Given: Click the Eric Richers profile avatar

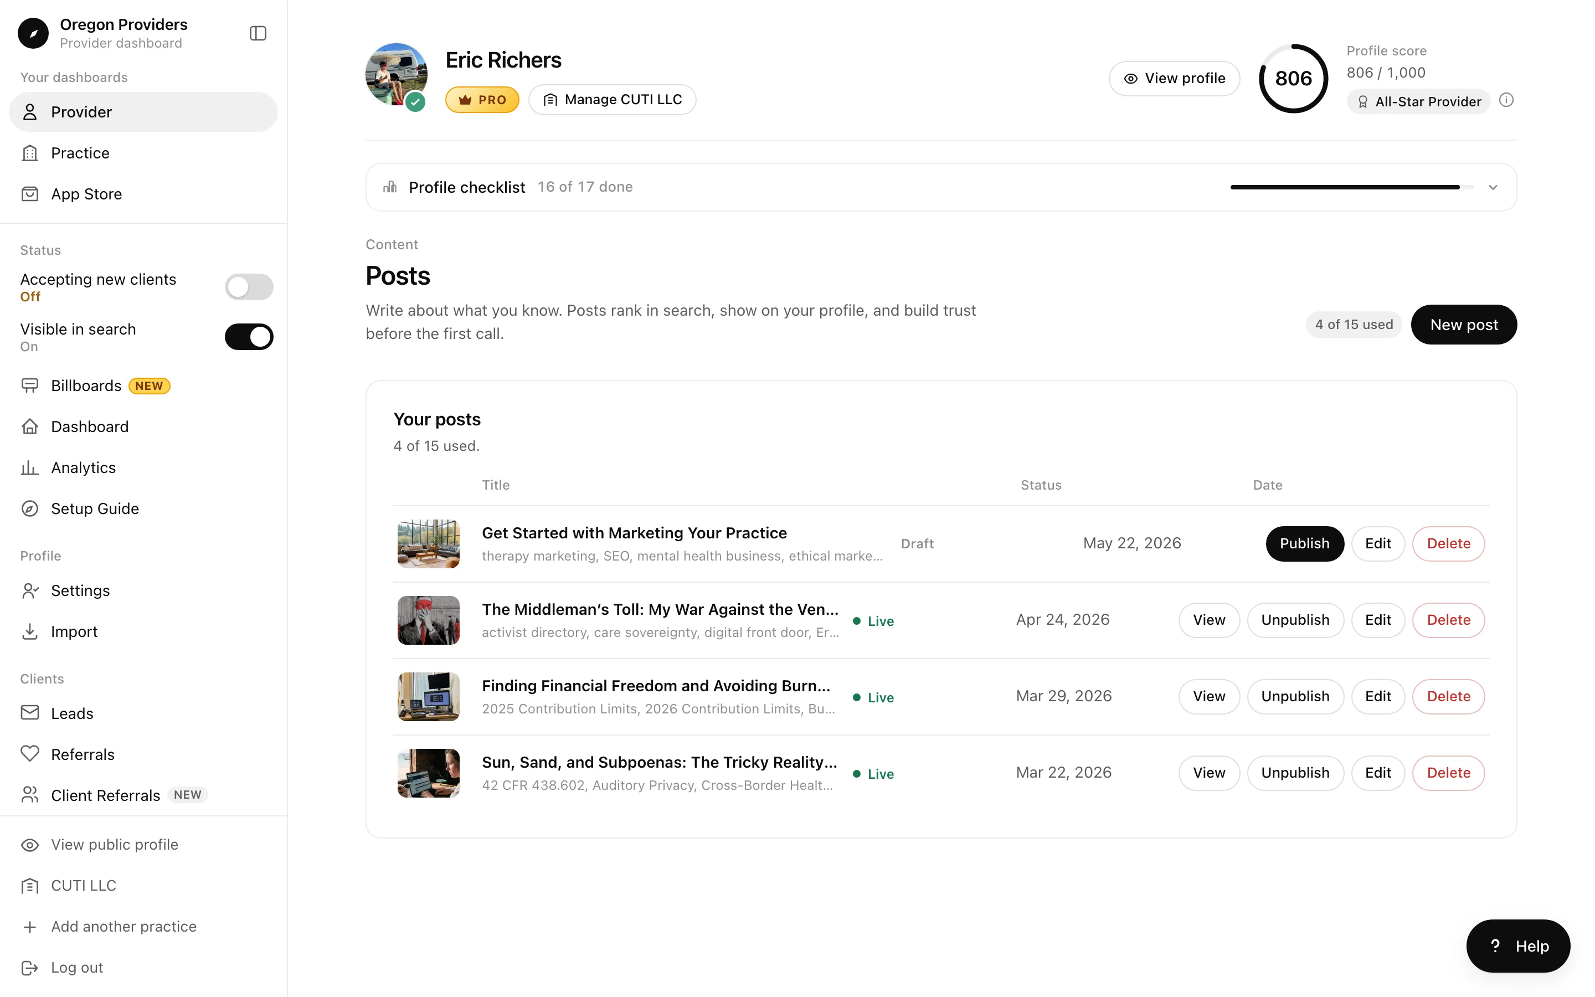Looking at the screenshot, I should (x=396, y=75).
